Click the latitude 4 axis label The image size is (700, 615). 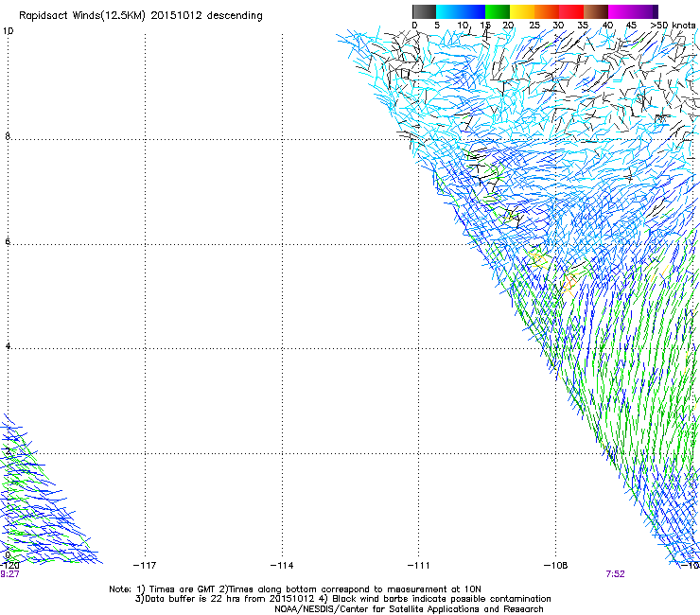[8, 346]
